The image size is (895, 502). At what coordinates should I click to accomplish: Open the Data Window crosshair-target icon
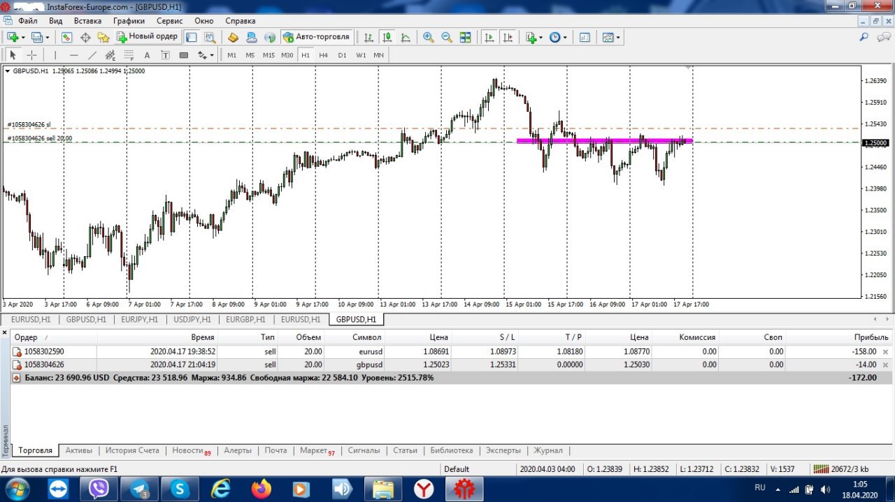(x=85, y=37)
